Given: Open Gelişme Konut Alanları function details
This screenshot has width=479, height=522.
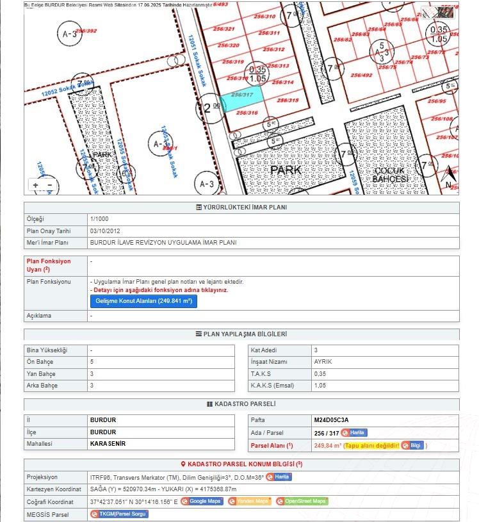Looking at the screenshot, I should (x=143, y=301).
